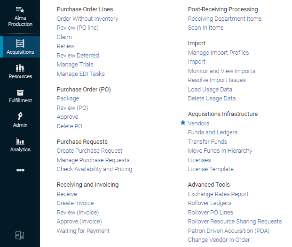Open Move Funds In Hierarchy
This screenshot has height=247, width=292.
[x=220, y=151]
